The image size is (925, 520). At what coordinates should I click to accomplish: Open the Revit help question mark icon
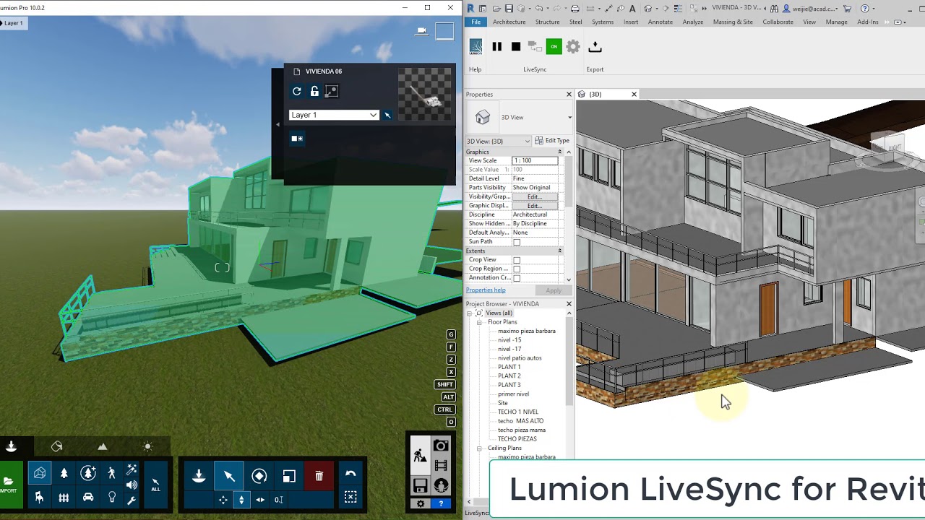(865, 9)
